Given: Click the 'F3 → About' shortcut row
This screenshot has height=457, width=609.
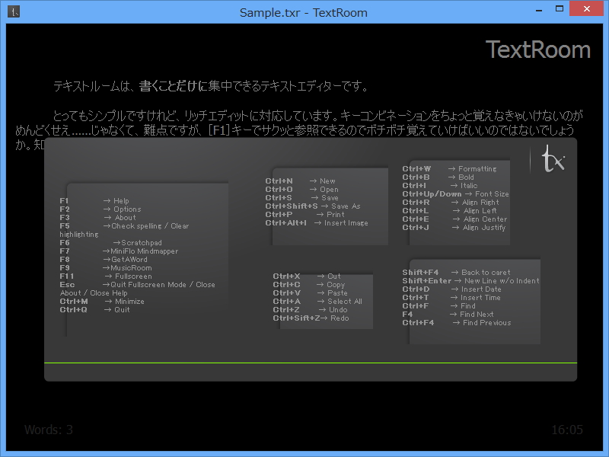Looking at the screenshot, I should click(98, 218).
